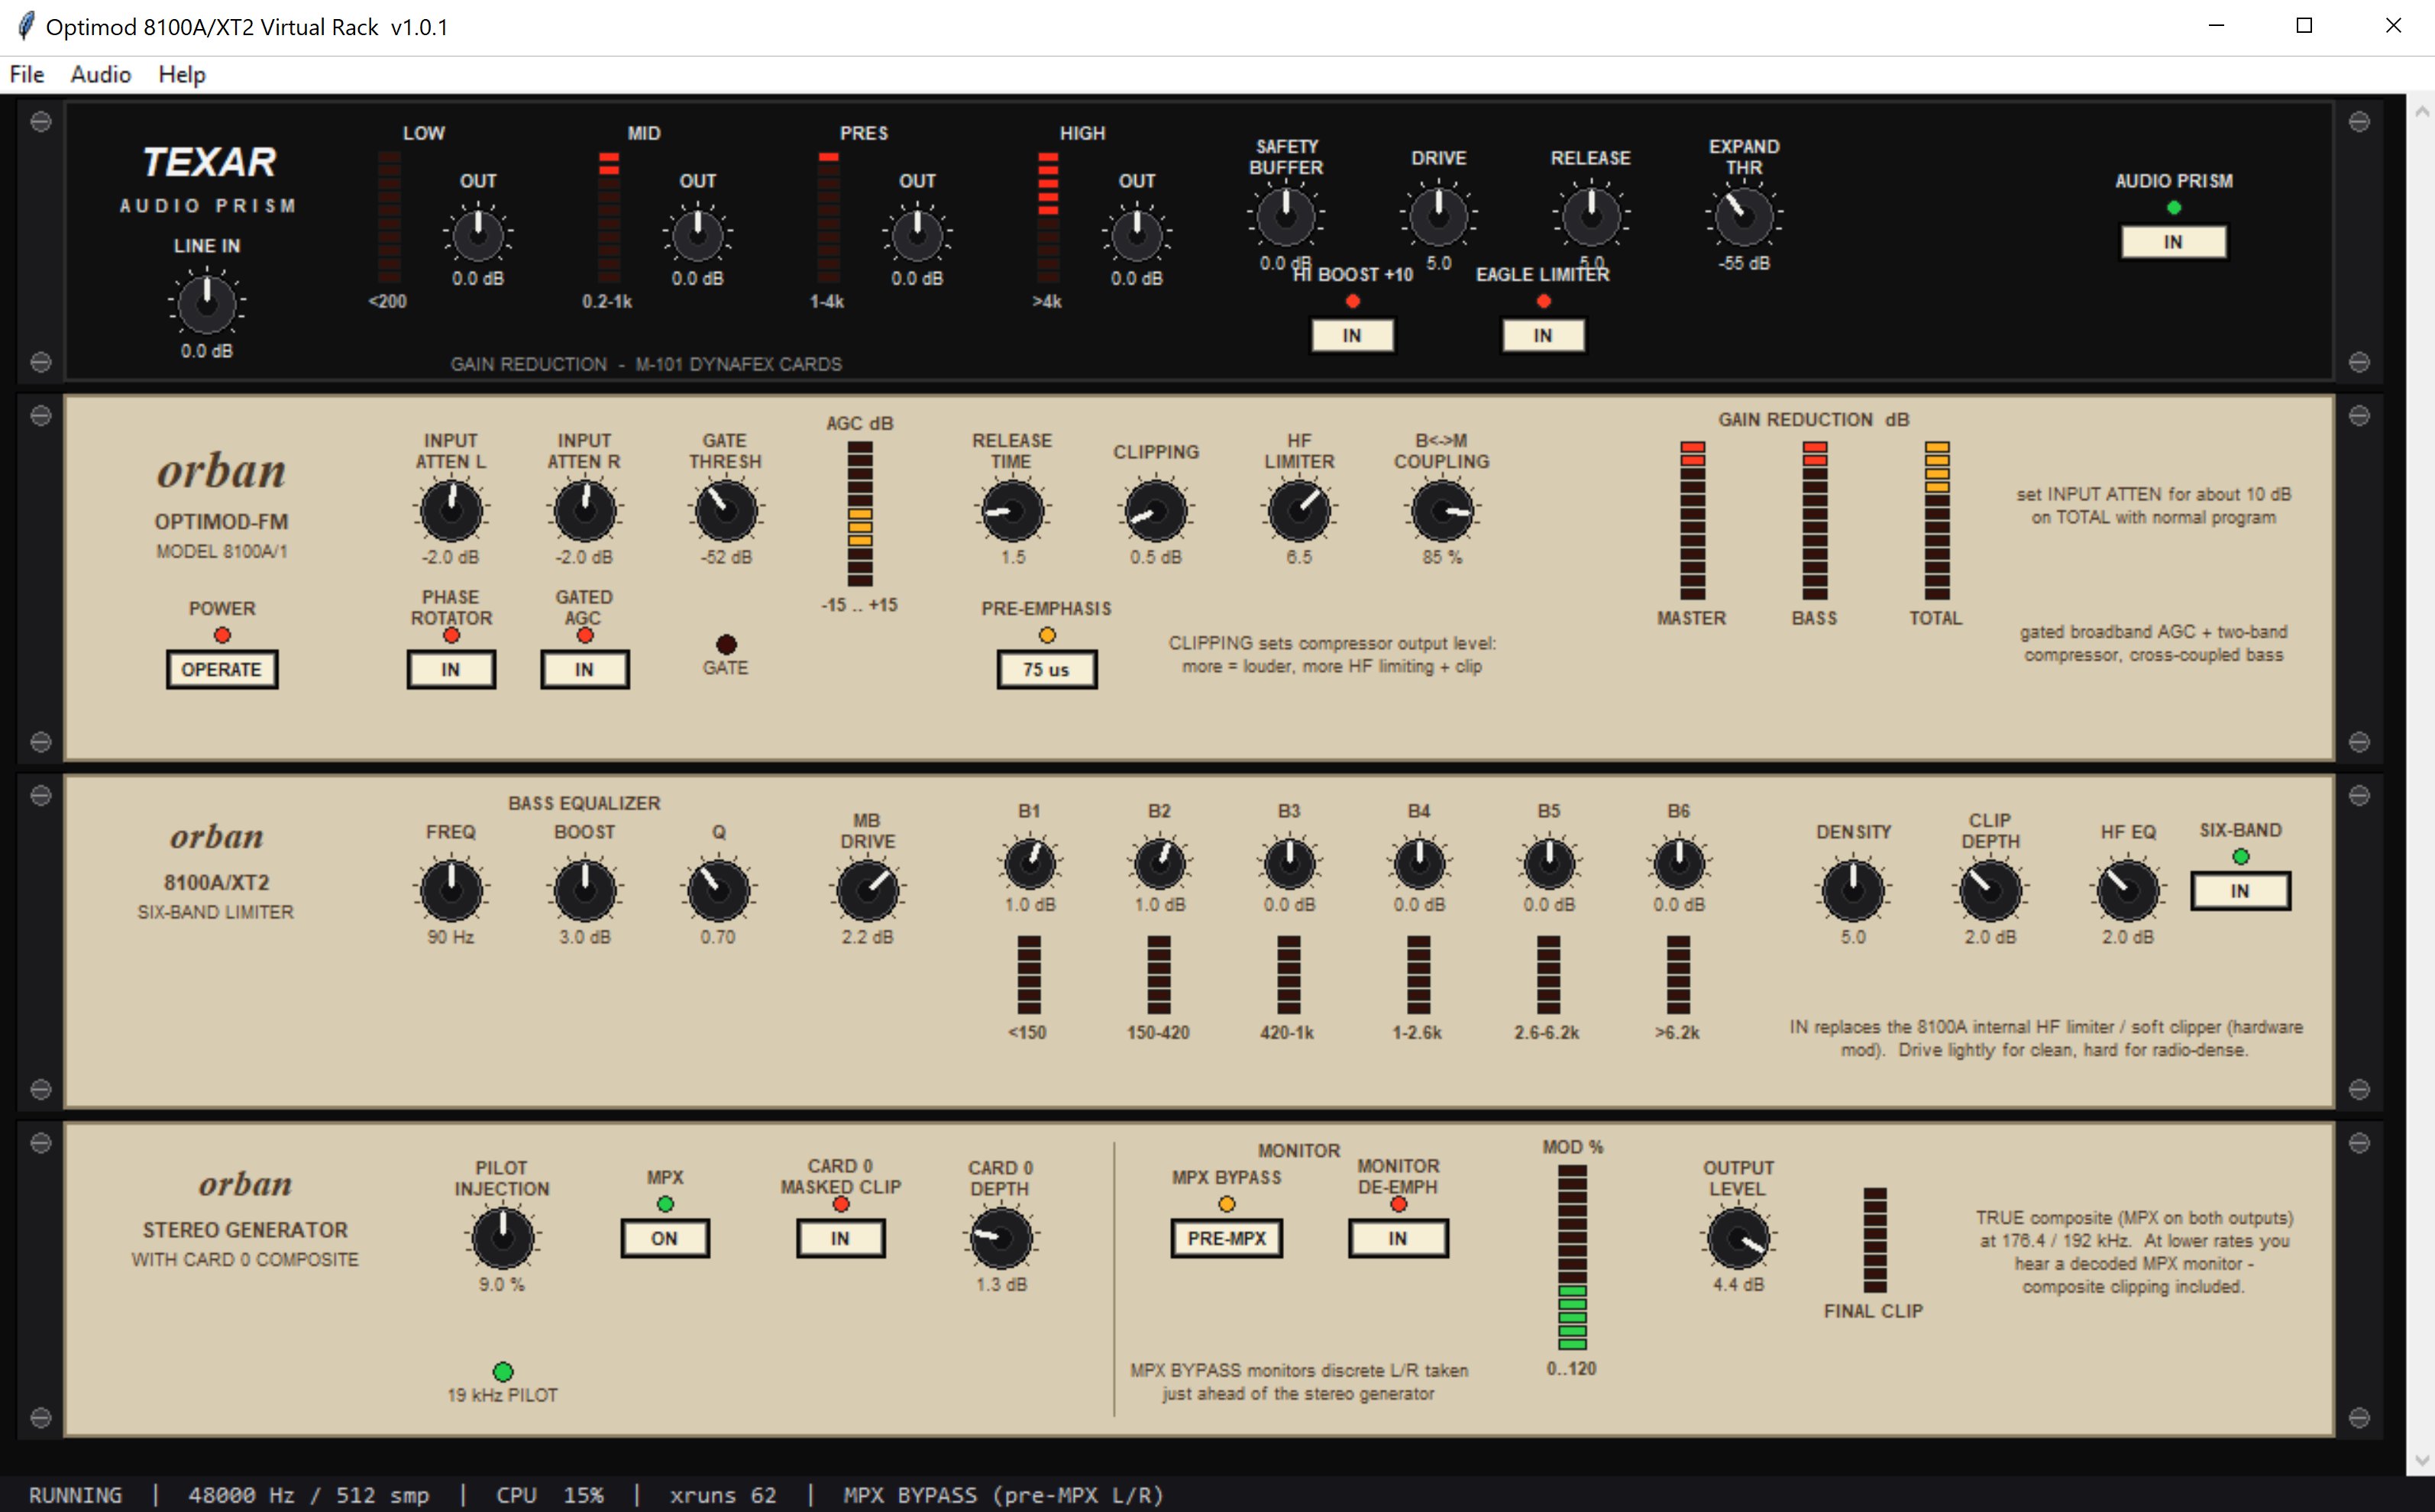Toggle the EAGLE LIMITER IN button
This screenshot has height=1512, width=2435.
tap(1543, 336)
